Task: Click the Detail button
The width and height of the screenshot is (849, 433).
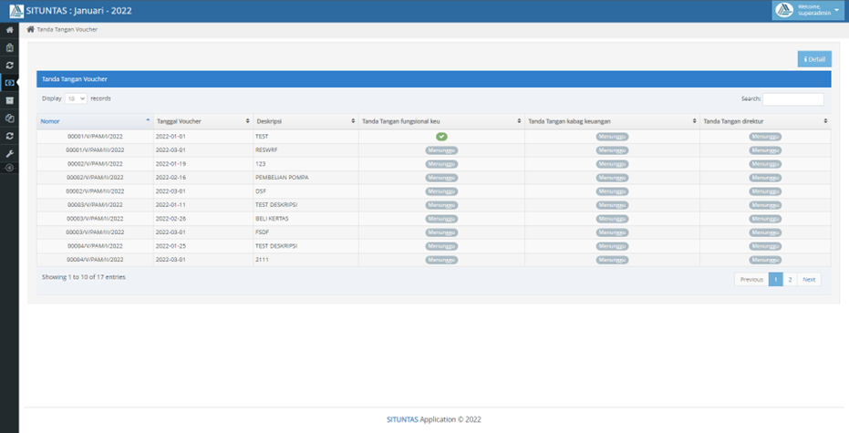Action: [x=814, y=59]
